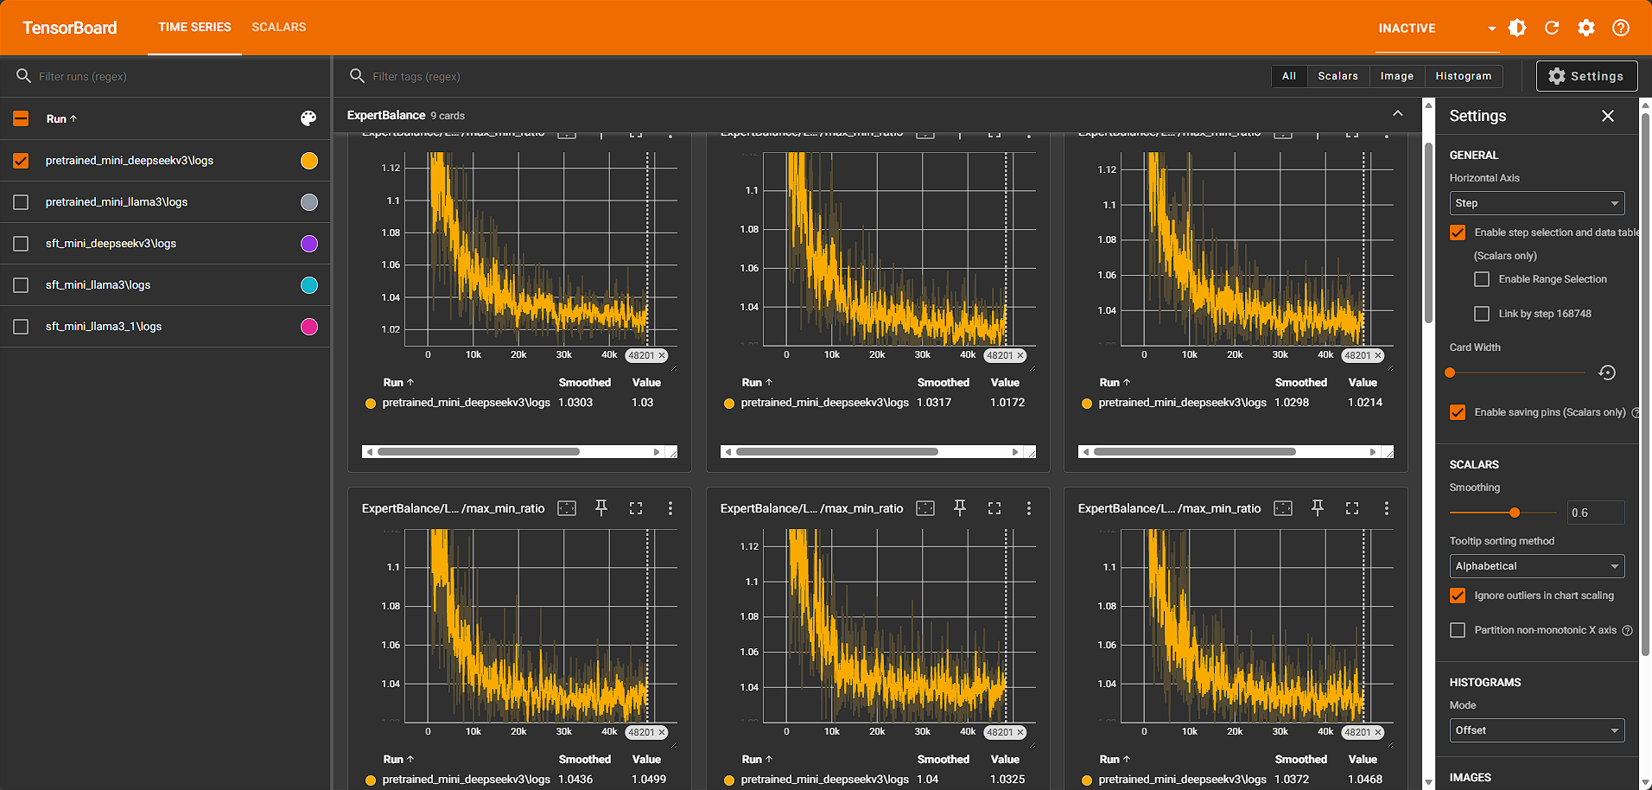The height and width of the screenshot is (790, 1652).
Task: Click the TensorBoard logo text
Action: [70, 28]
